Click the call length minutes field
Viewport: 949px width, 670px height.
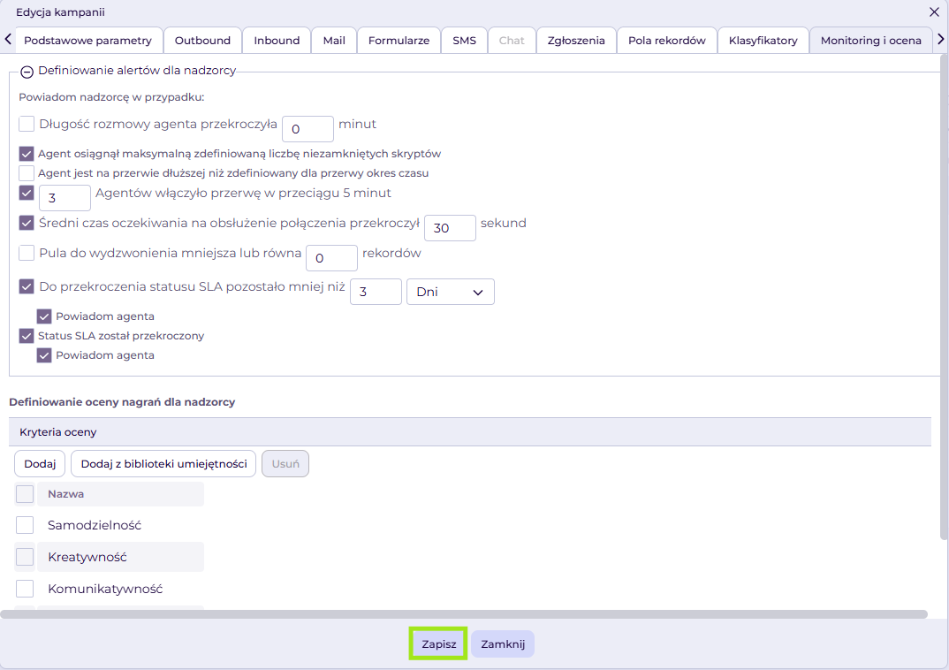point(308,129)
